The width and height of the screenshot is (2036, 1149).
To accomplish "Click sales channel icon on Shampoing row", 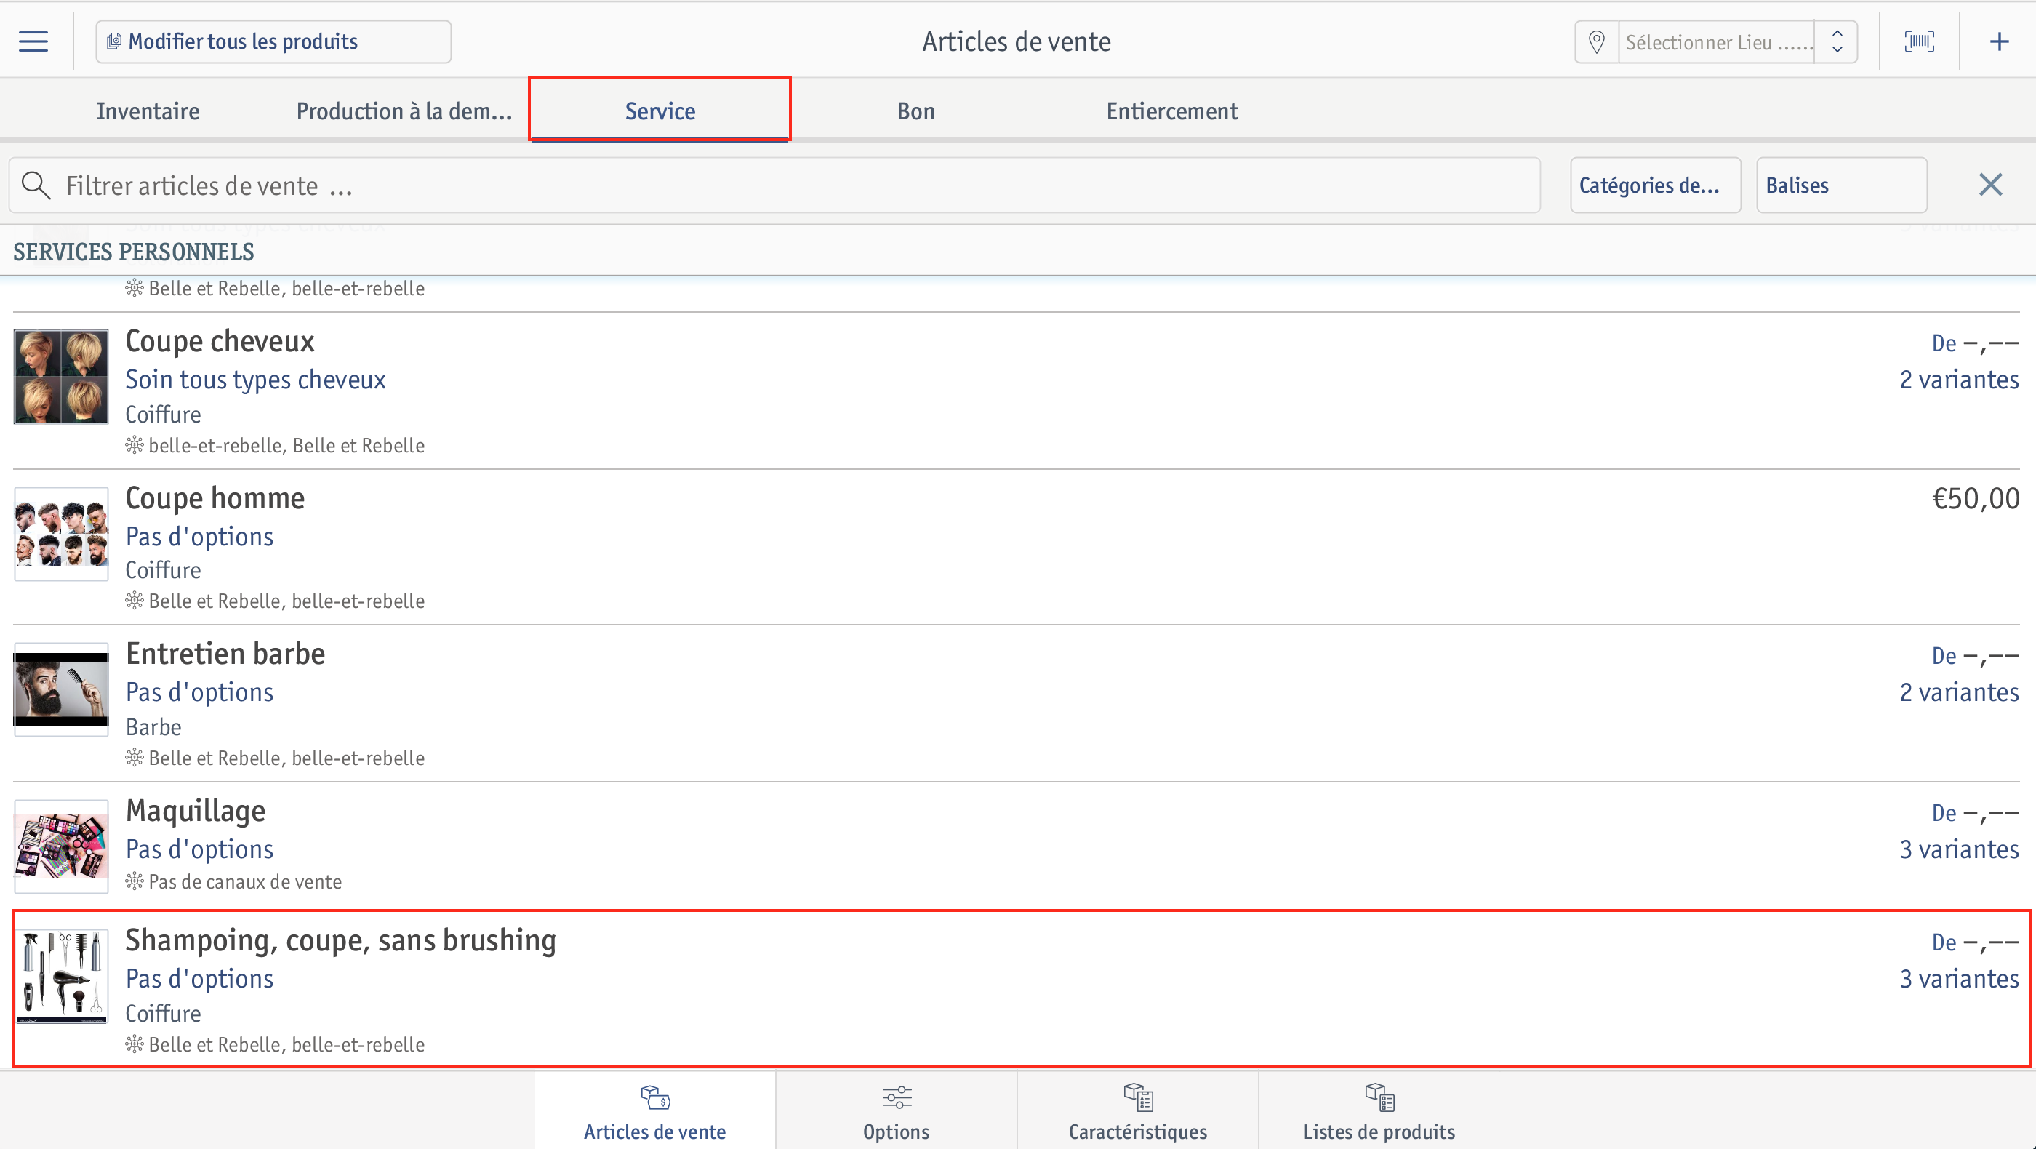I will (135, 1044).
